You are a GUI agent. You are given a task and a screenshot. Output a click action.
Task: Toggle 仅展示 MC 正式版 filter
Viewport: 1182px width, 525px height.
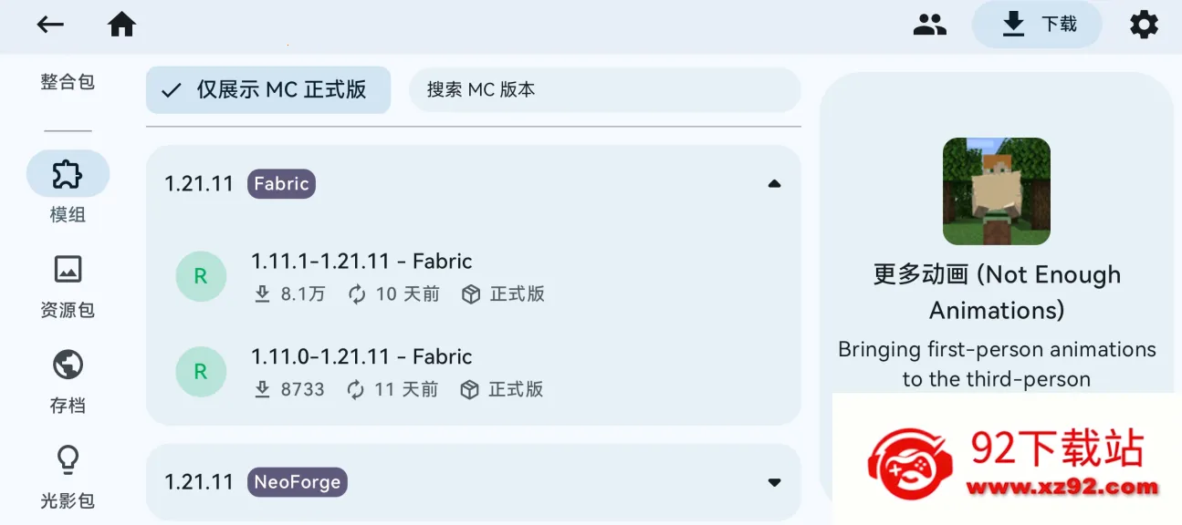[268, 89]
